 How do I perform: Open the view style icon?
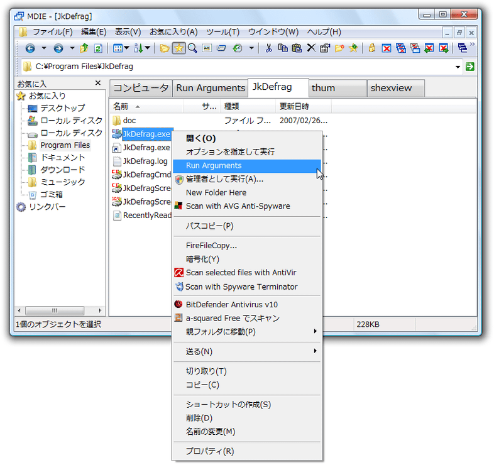point(118,48)
